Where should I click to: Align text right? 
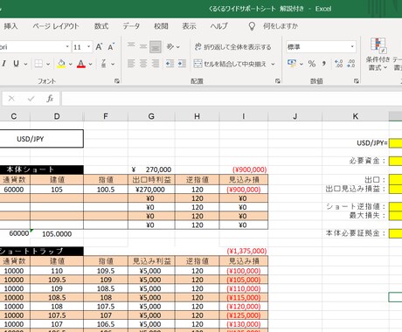point(156,64)
